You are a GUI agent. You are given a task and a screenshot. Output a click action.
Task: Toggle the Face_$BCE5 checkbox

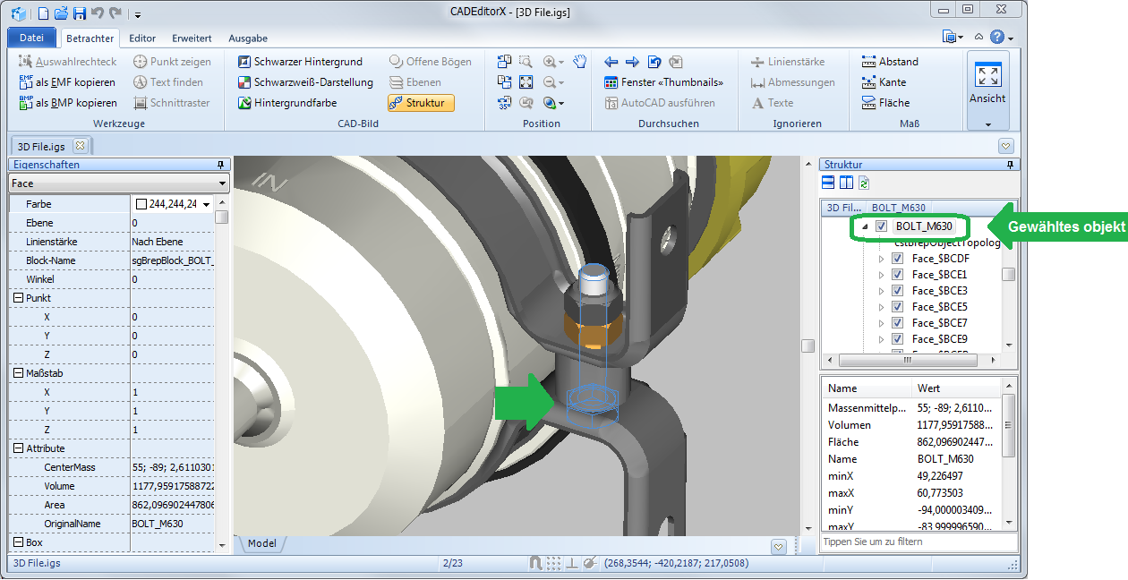click(898, 307)
